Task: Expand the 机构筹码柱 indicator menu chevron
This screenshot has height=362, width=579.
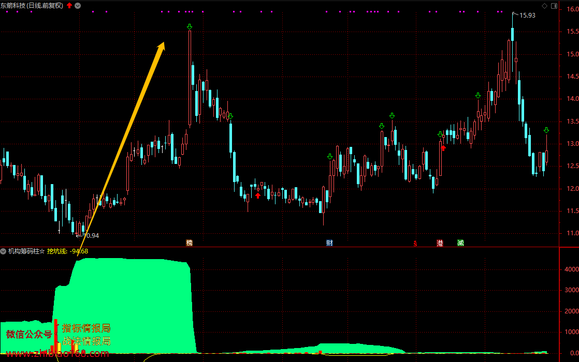Action: click(x=3, y=251)
